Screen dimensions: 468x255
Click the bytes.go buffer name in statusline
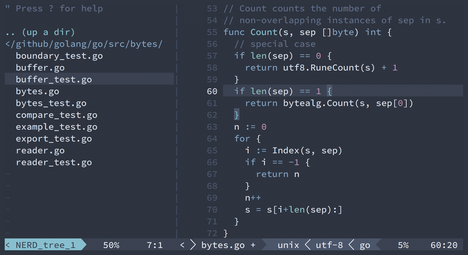(223, 245)
